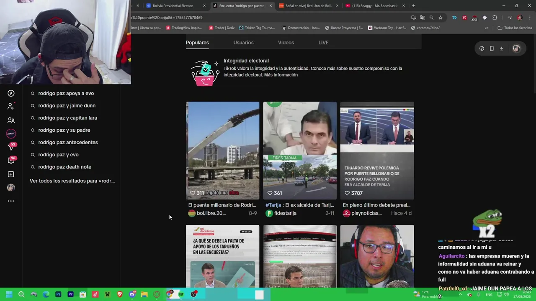This screenshot has width=536, height=301.
Task: Switch to the Videos tab
Action: pos(286,43)
